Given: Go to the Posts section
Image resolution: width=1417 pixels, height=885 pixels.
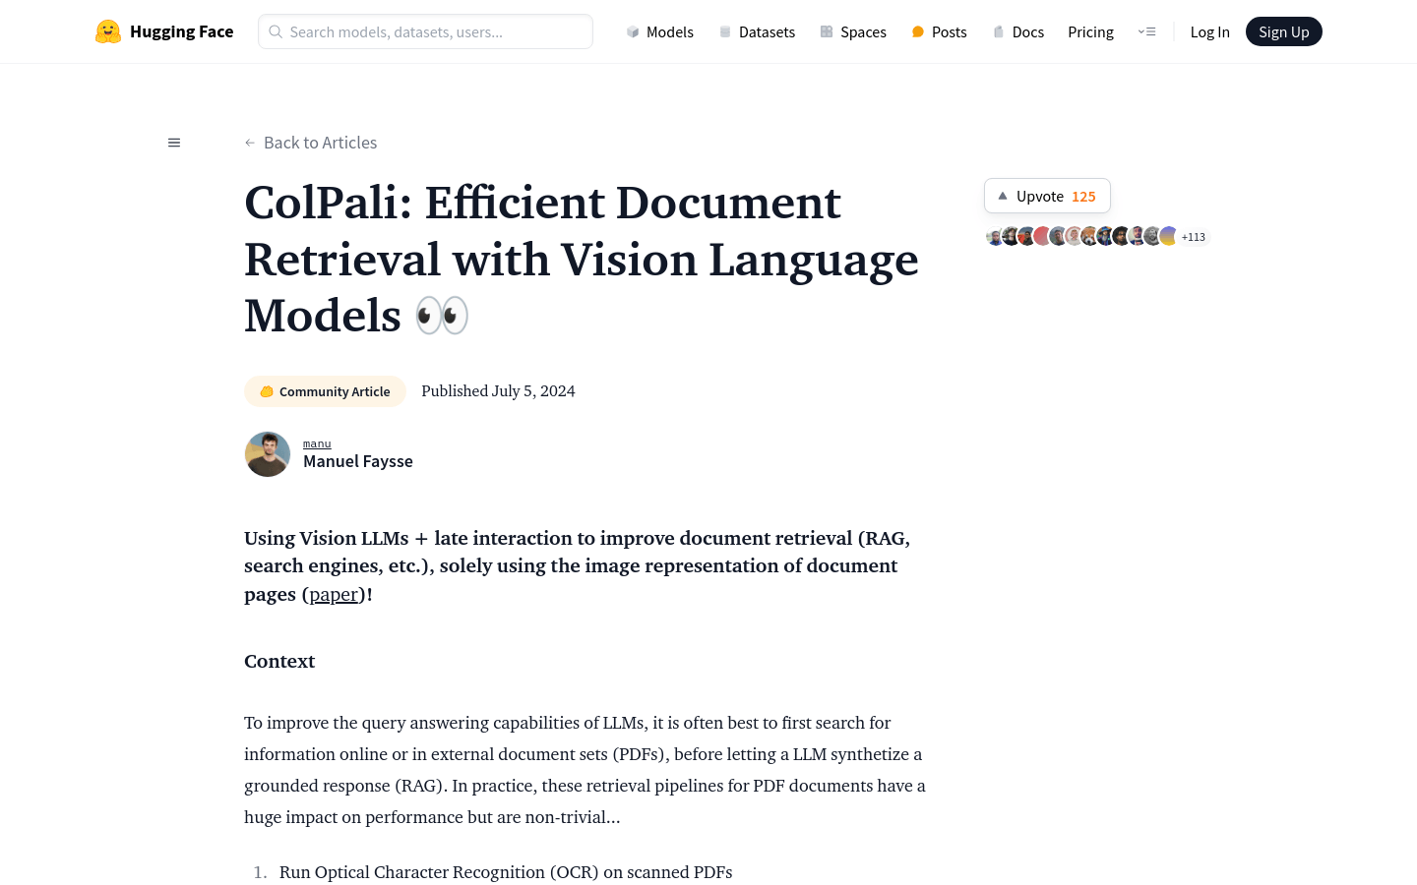Looking at the screenshot, I should tap(939, 32).
